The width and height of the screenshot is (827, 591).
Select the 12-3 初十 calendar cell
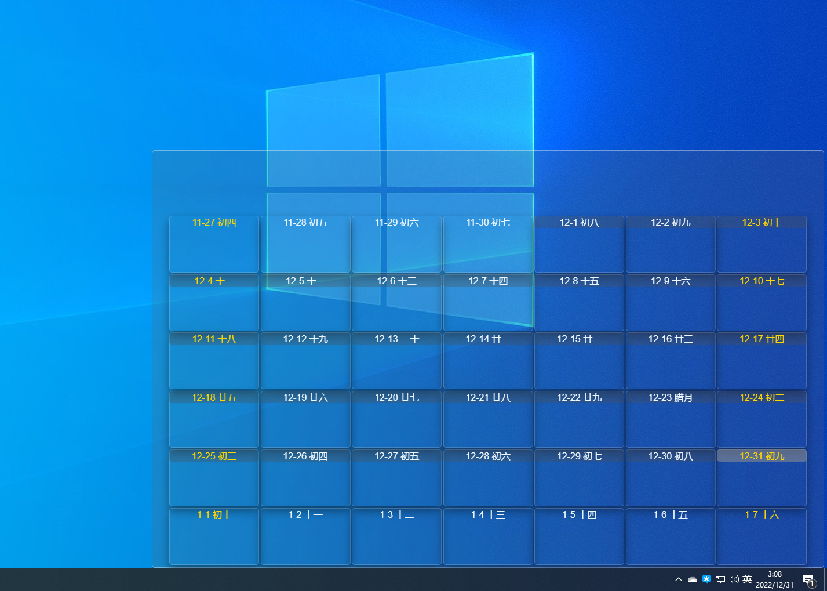pyautogui.click(x=762, y=244)
